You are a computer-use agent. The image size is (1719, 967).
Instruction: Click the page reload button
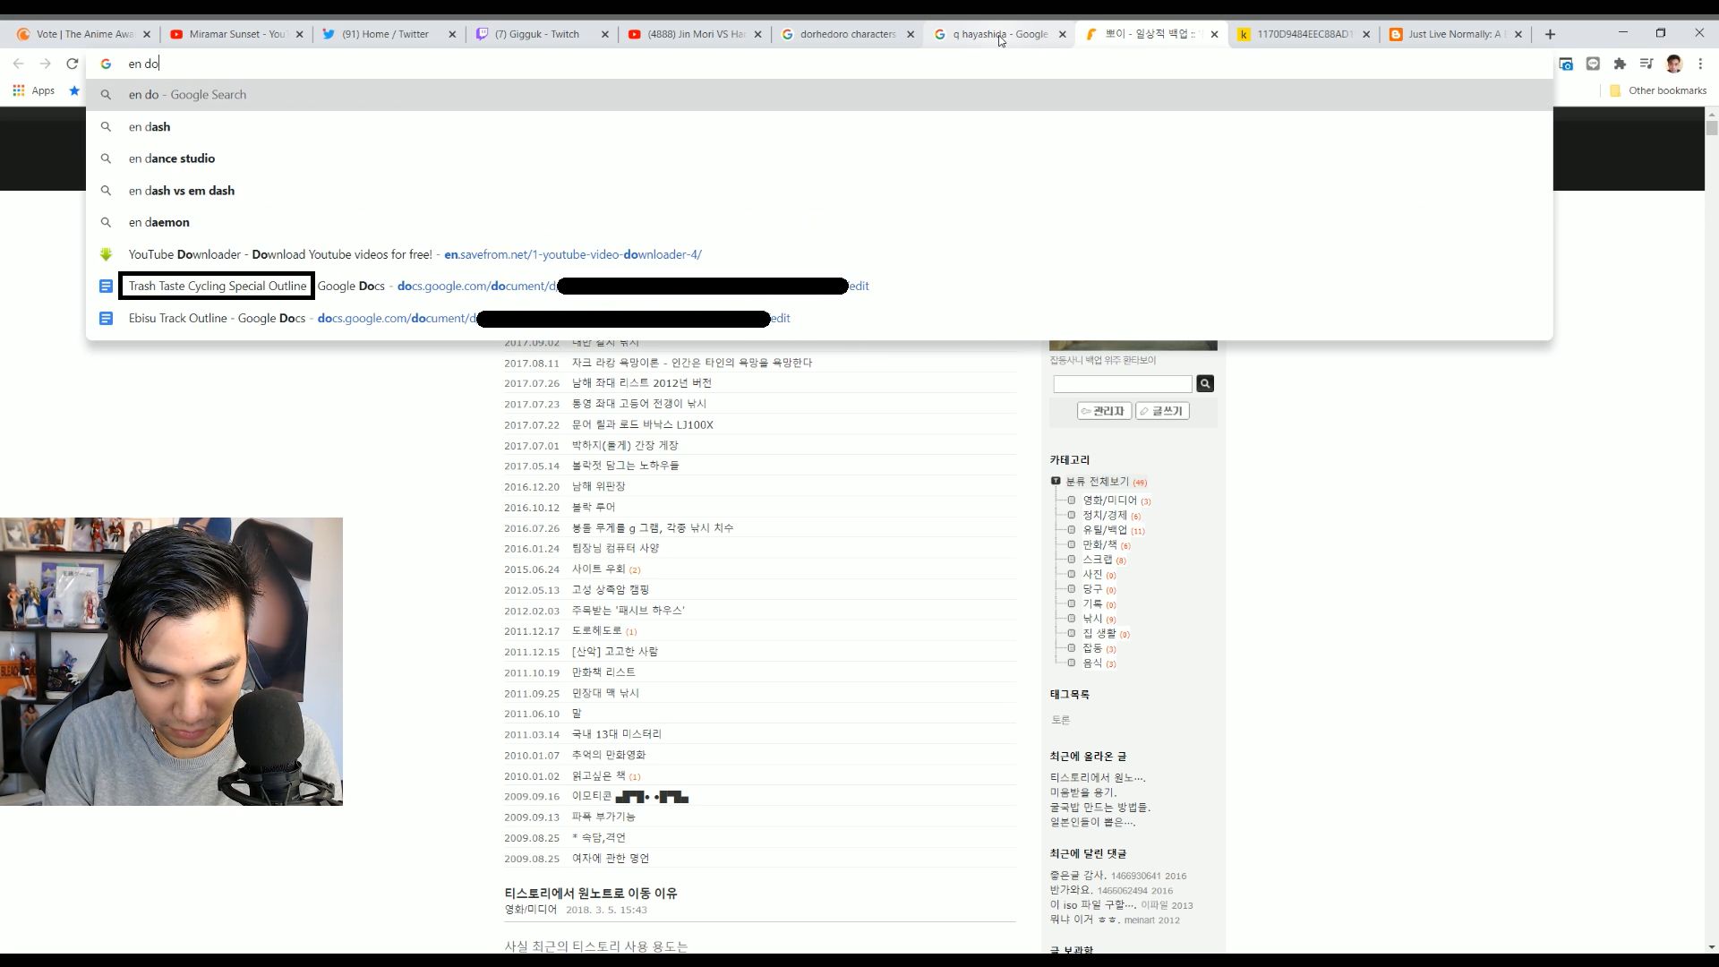pyautogui.click(x=73, y=64)
